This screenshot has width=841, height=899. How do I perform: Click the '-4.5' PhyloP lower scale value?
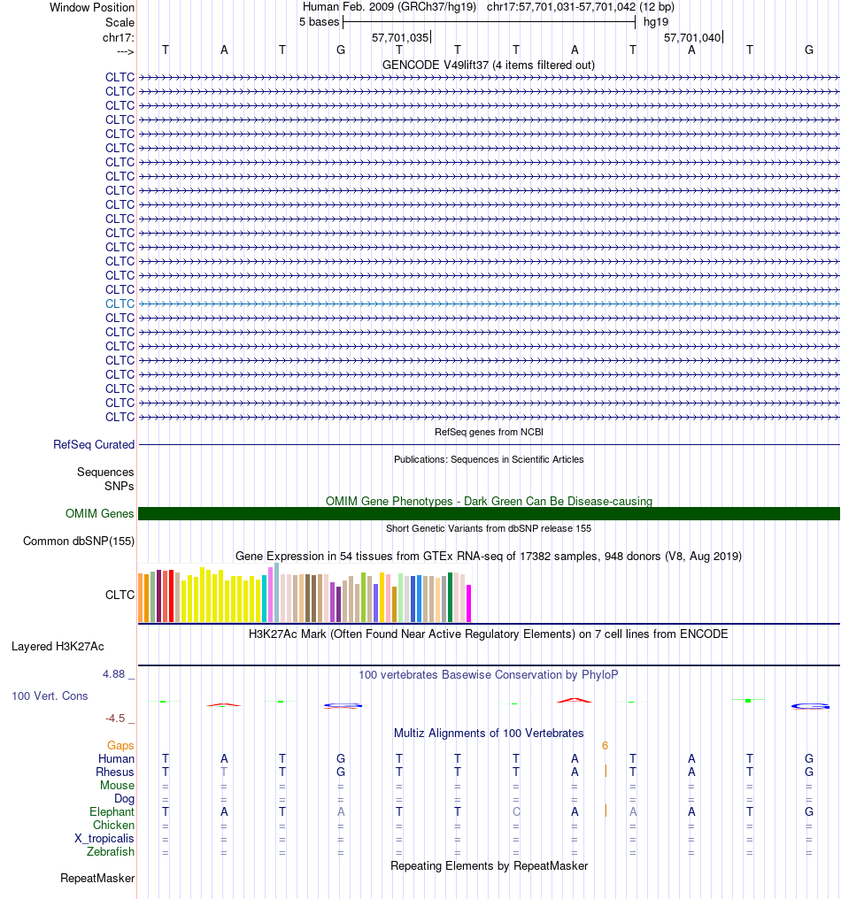115,718
